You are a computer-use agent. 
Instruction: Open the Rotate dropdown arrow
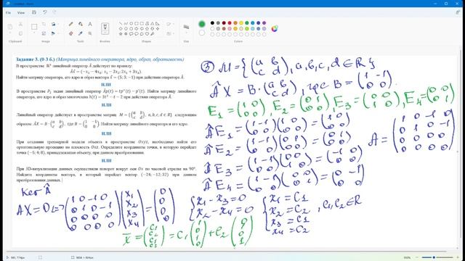(58, 24)
